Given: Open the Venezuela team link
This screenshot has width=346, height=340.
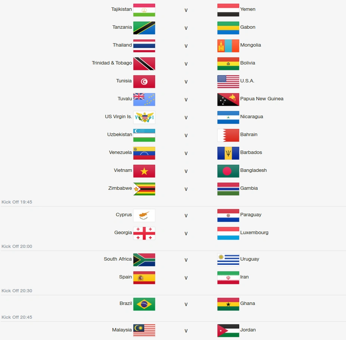Looking at the screenshot, I should point(120,152).
